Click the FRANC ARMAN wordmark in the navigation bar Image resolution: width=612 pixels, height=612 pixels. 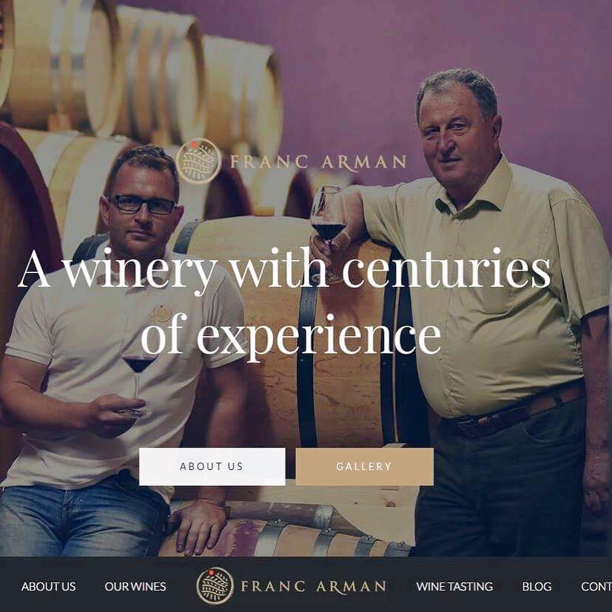[x=314, y=587]
